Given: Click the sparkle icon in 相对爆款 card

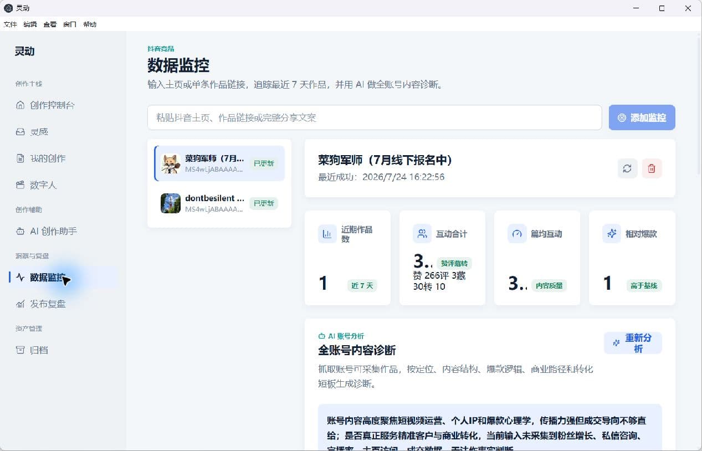Looking at the screenshot, I should (612, 234).
